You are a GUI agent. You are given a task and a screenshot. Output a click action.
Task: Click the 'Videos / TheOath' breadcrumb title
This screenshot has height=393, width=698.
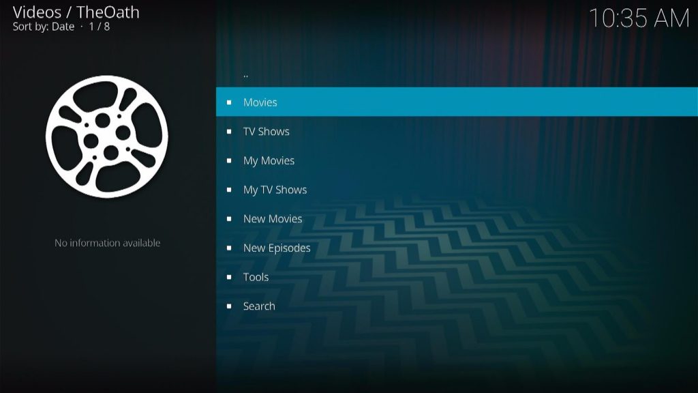tap(76, 12)
